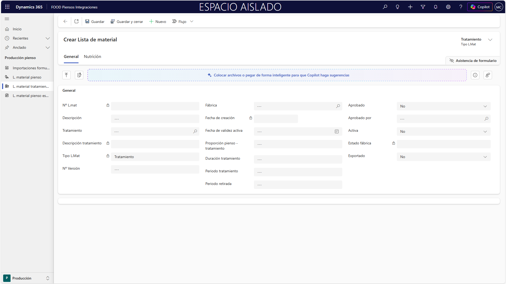Open the Activa dropdown
506x284 pixels.
444,131
